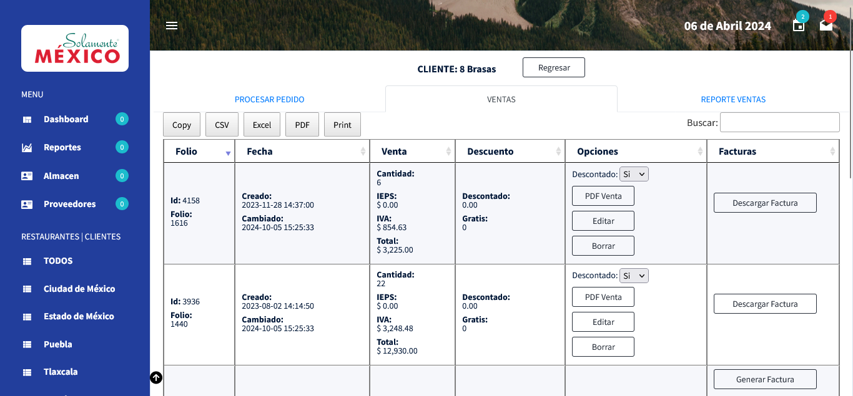Open Descontado dropdown for folio 1440

point(634,276)
